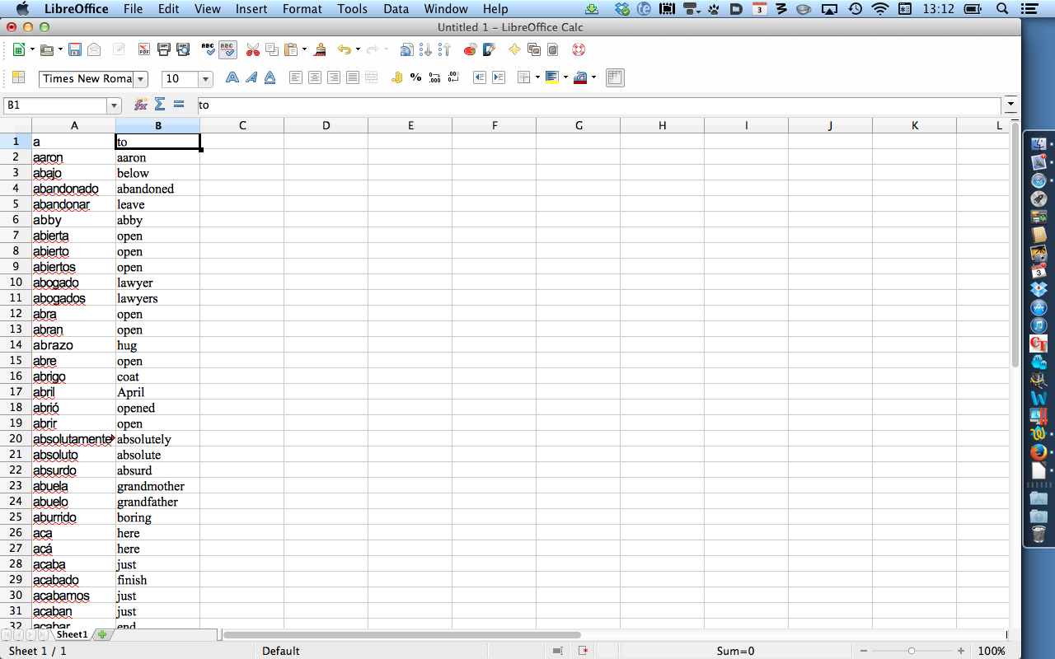1055x659 pixels.
Task: Click the Sum sigma icon
Action: pyautogui.click(x=160, y=105)
